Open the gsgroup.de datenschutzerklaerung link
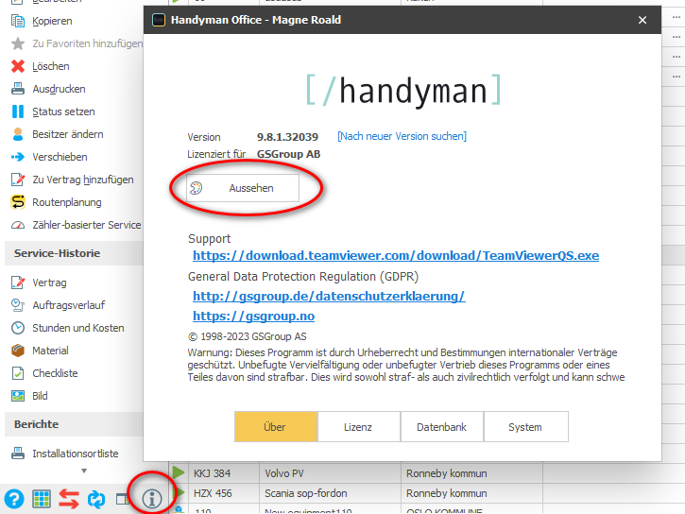Image resolution: width=685 pixels, height=514 pixels. (329, 296)
